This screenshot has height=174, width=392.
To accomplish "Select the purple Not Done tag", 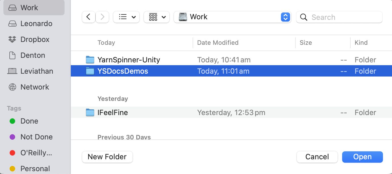I will point(36,137).
